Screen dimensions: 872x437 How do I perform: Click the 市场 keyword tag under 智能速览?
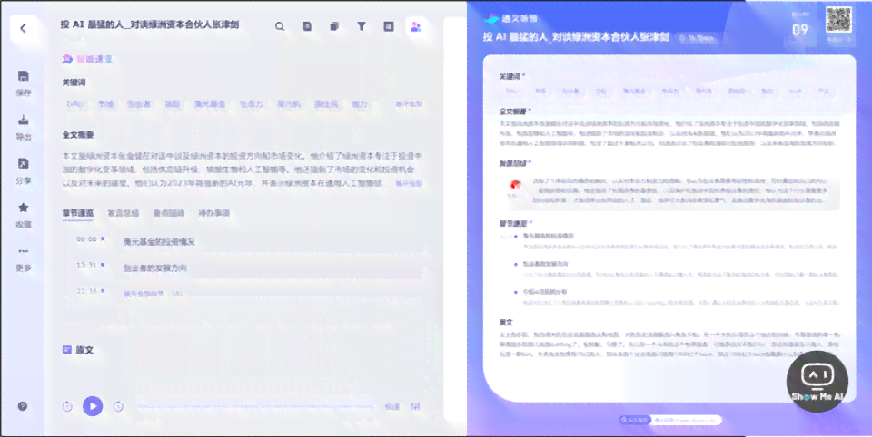[105, 104]
